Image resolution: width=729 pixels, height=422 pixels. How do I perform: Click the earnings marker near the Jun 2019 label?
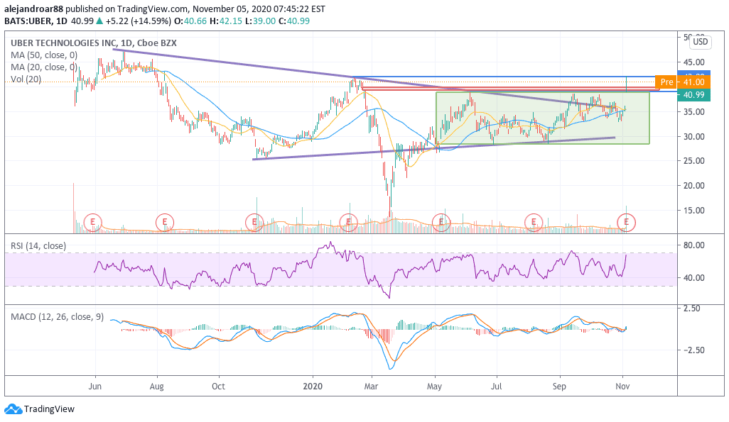92,223
